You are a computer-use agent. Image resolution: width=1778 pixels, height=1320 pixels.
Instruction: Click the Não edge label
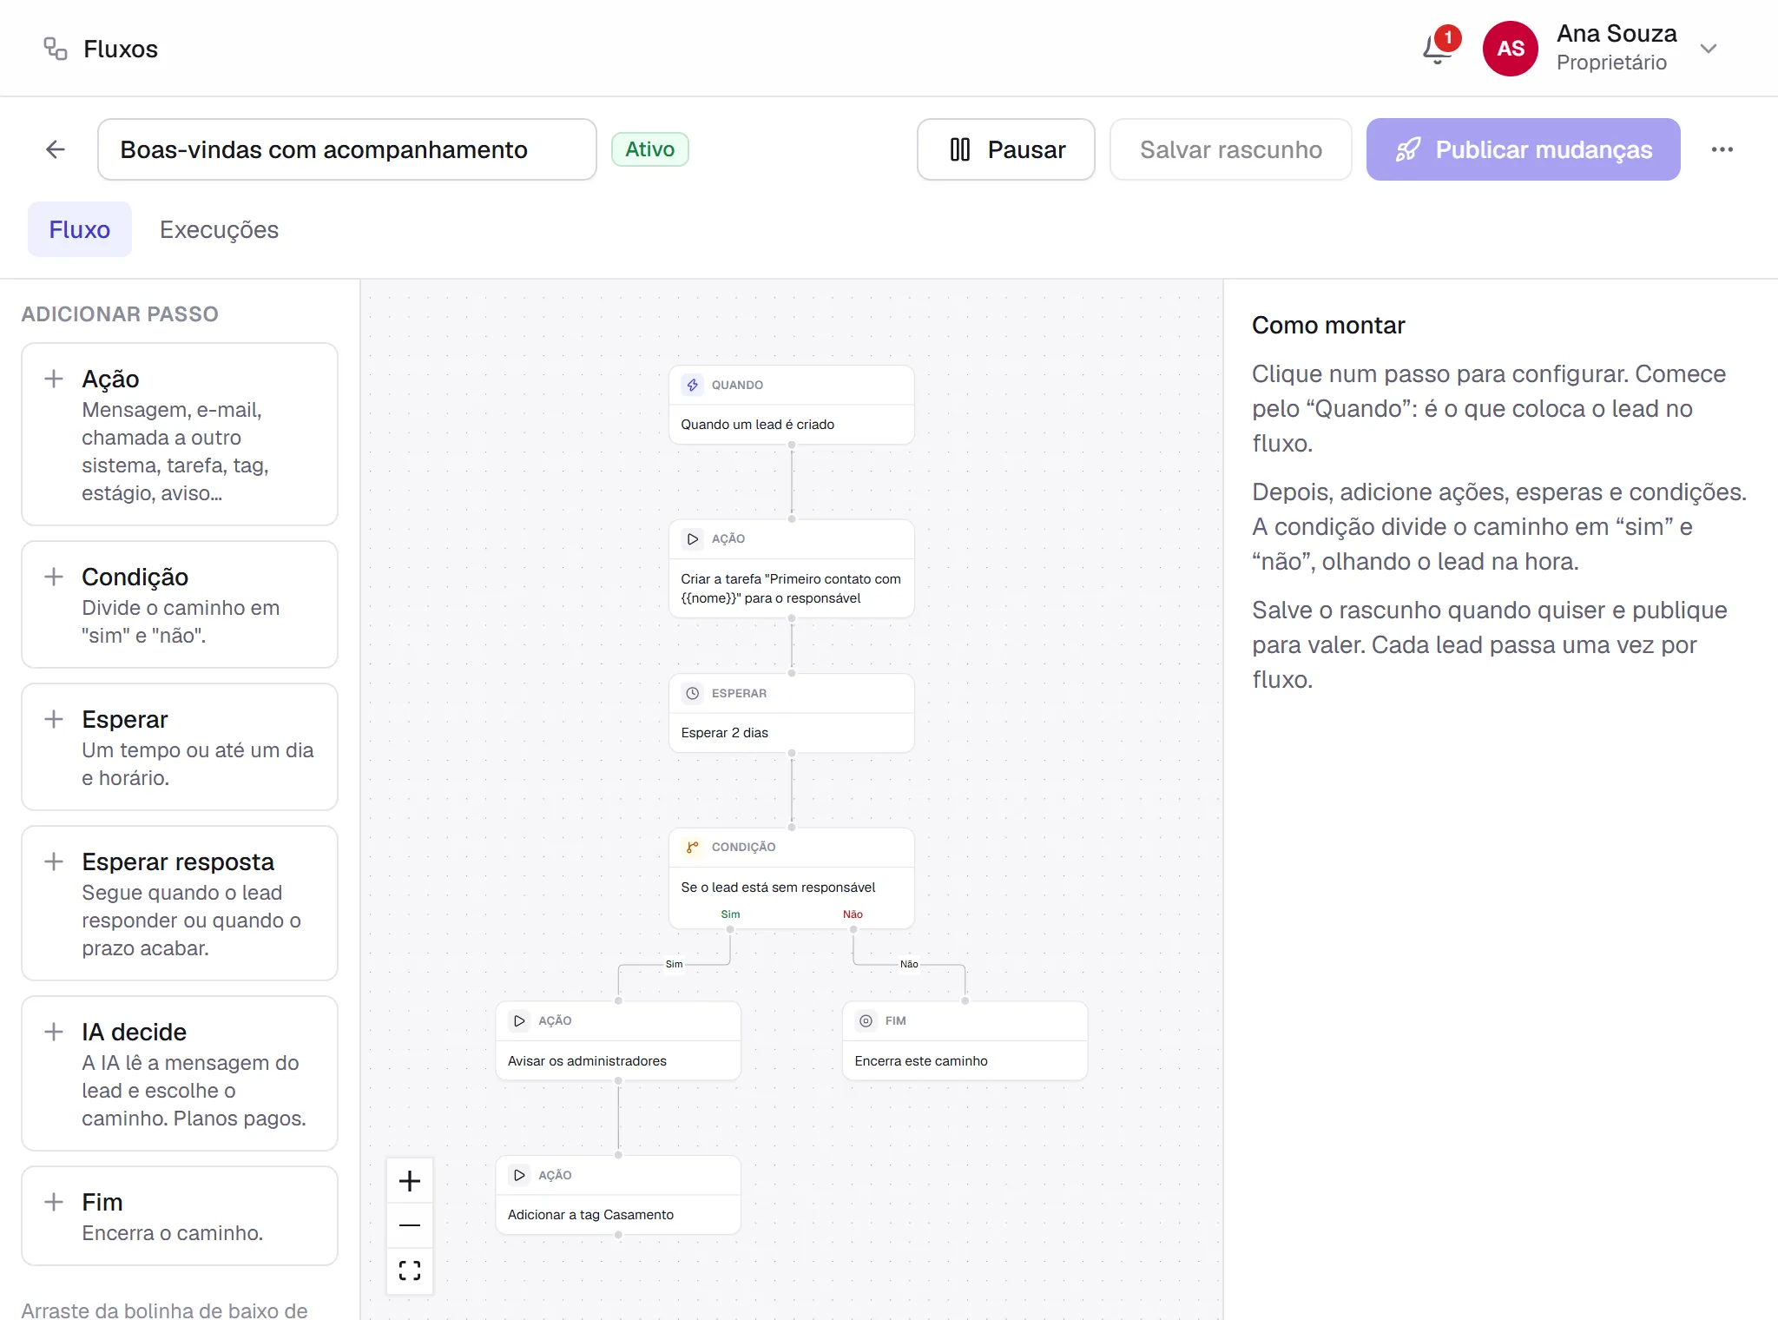[909, 964]
